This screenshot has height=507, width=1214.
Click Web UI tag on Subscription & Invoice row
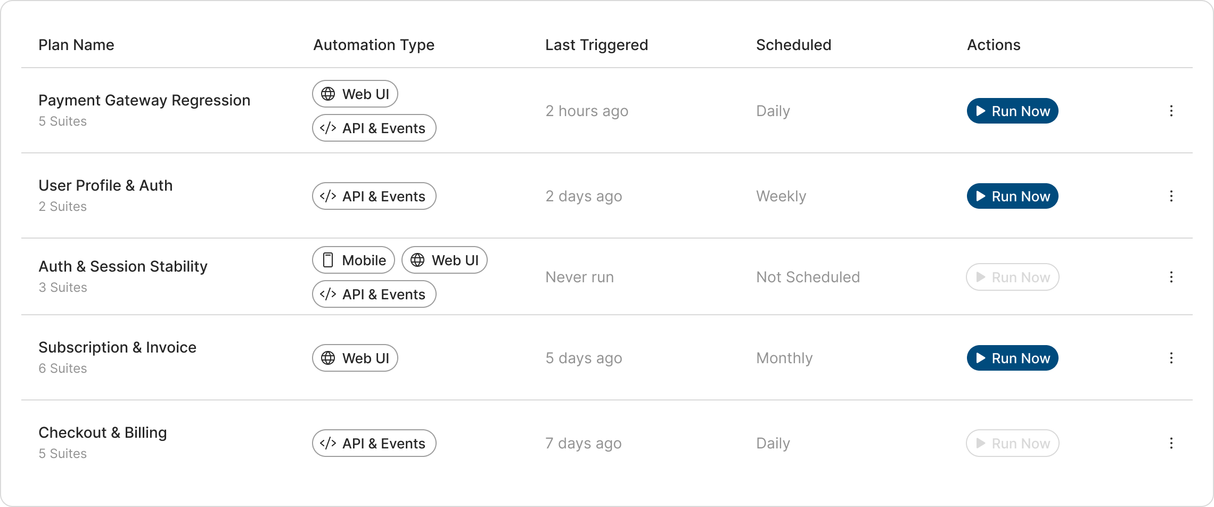[x=355, y=358]
